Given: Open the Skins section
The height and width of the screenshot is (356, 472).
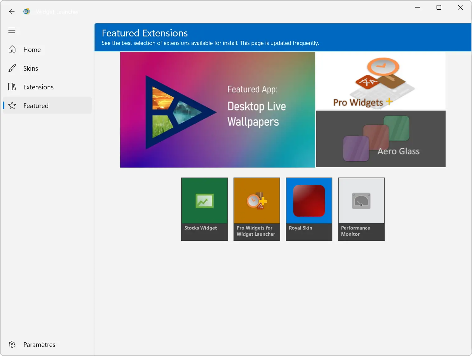Looking at the screenshot, I should [x=47, y=68].
